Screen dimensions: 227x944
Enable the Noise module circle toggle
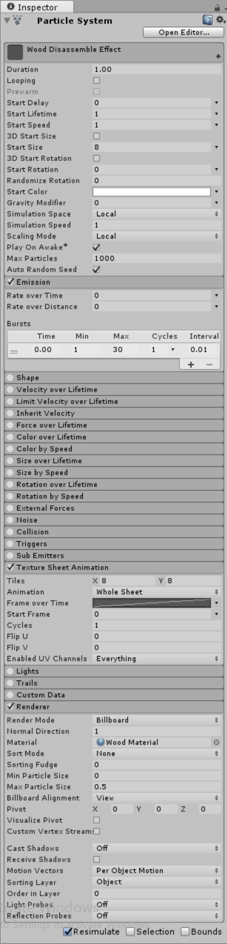[x=10, y=520]
